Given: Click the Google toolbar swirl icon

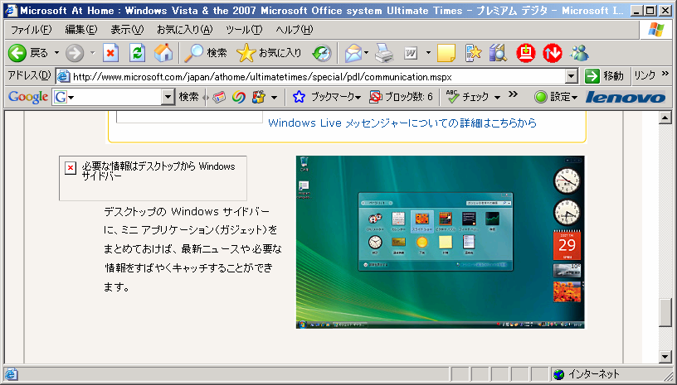Looking at the screenshot, I should click(x=239, y=98).
